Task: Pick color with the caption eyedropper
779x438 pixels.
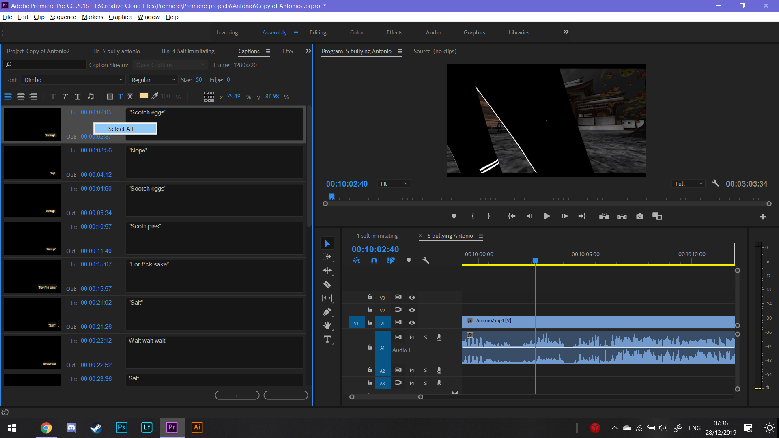Action: [x=155, y=96]
